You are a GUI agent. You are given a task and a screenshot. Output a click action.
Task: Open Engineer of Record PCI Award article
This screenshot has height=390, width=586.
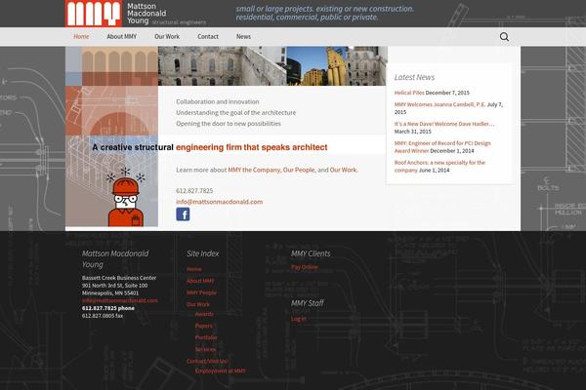[x=442, y=147]
